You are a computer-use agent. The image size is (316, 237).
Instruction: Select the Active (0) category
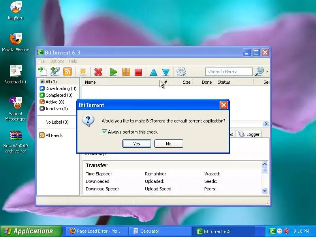click(x=52, y=102)
